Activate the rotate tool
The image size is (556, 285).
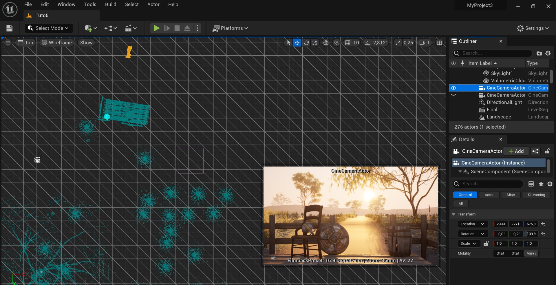click(x=306, y=43)
